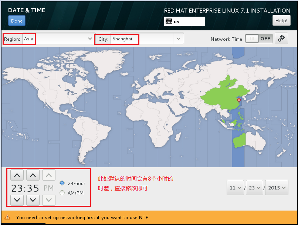Decrease the minutes with down arrow
The image size is (298, 225).
(x=33, y=200)
